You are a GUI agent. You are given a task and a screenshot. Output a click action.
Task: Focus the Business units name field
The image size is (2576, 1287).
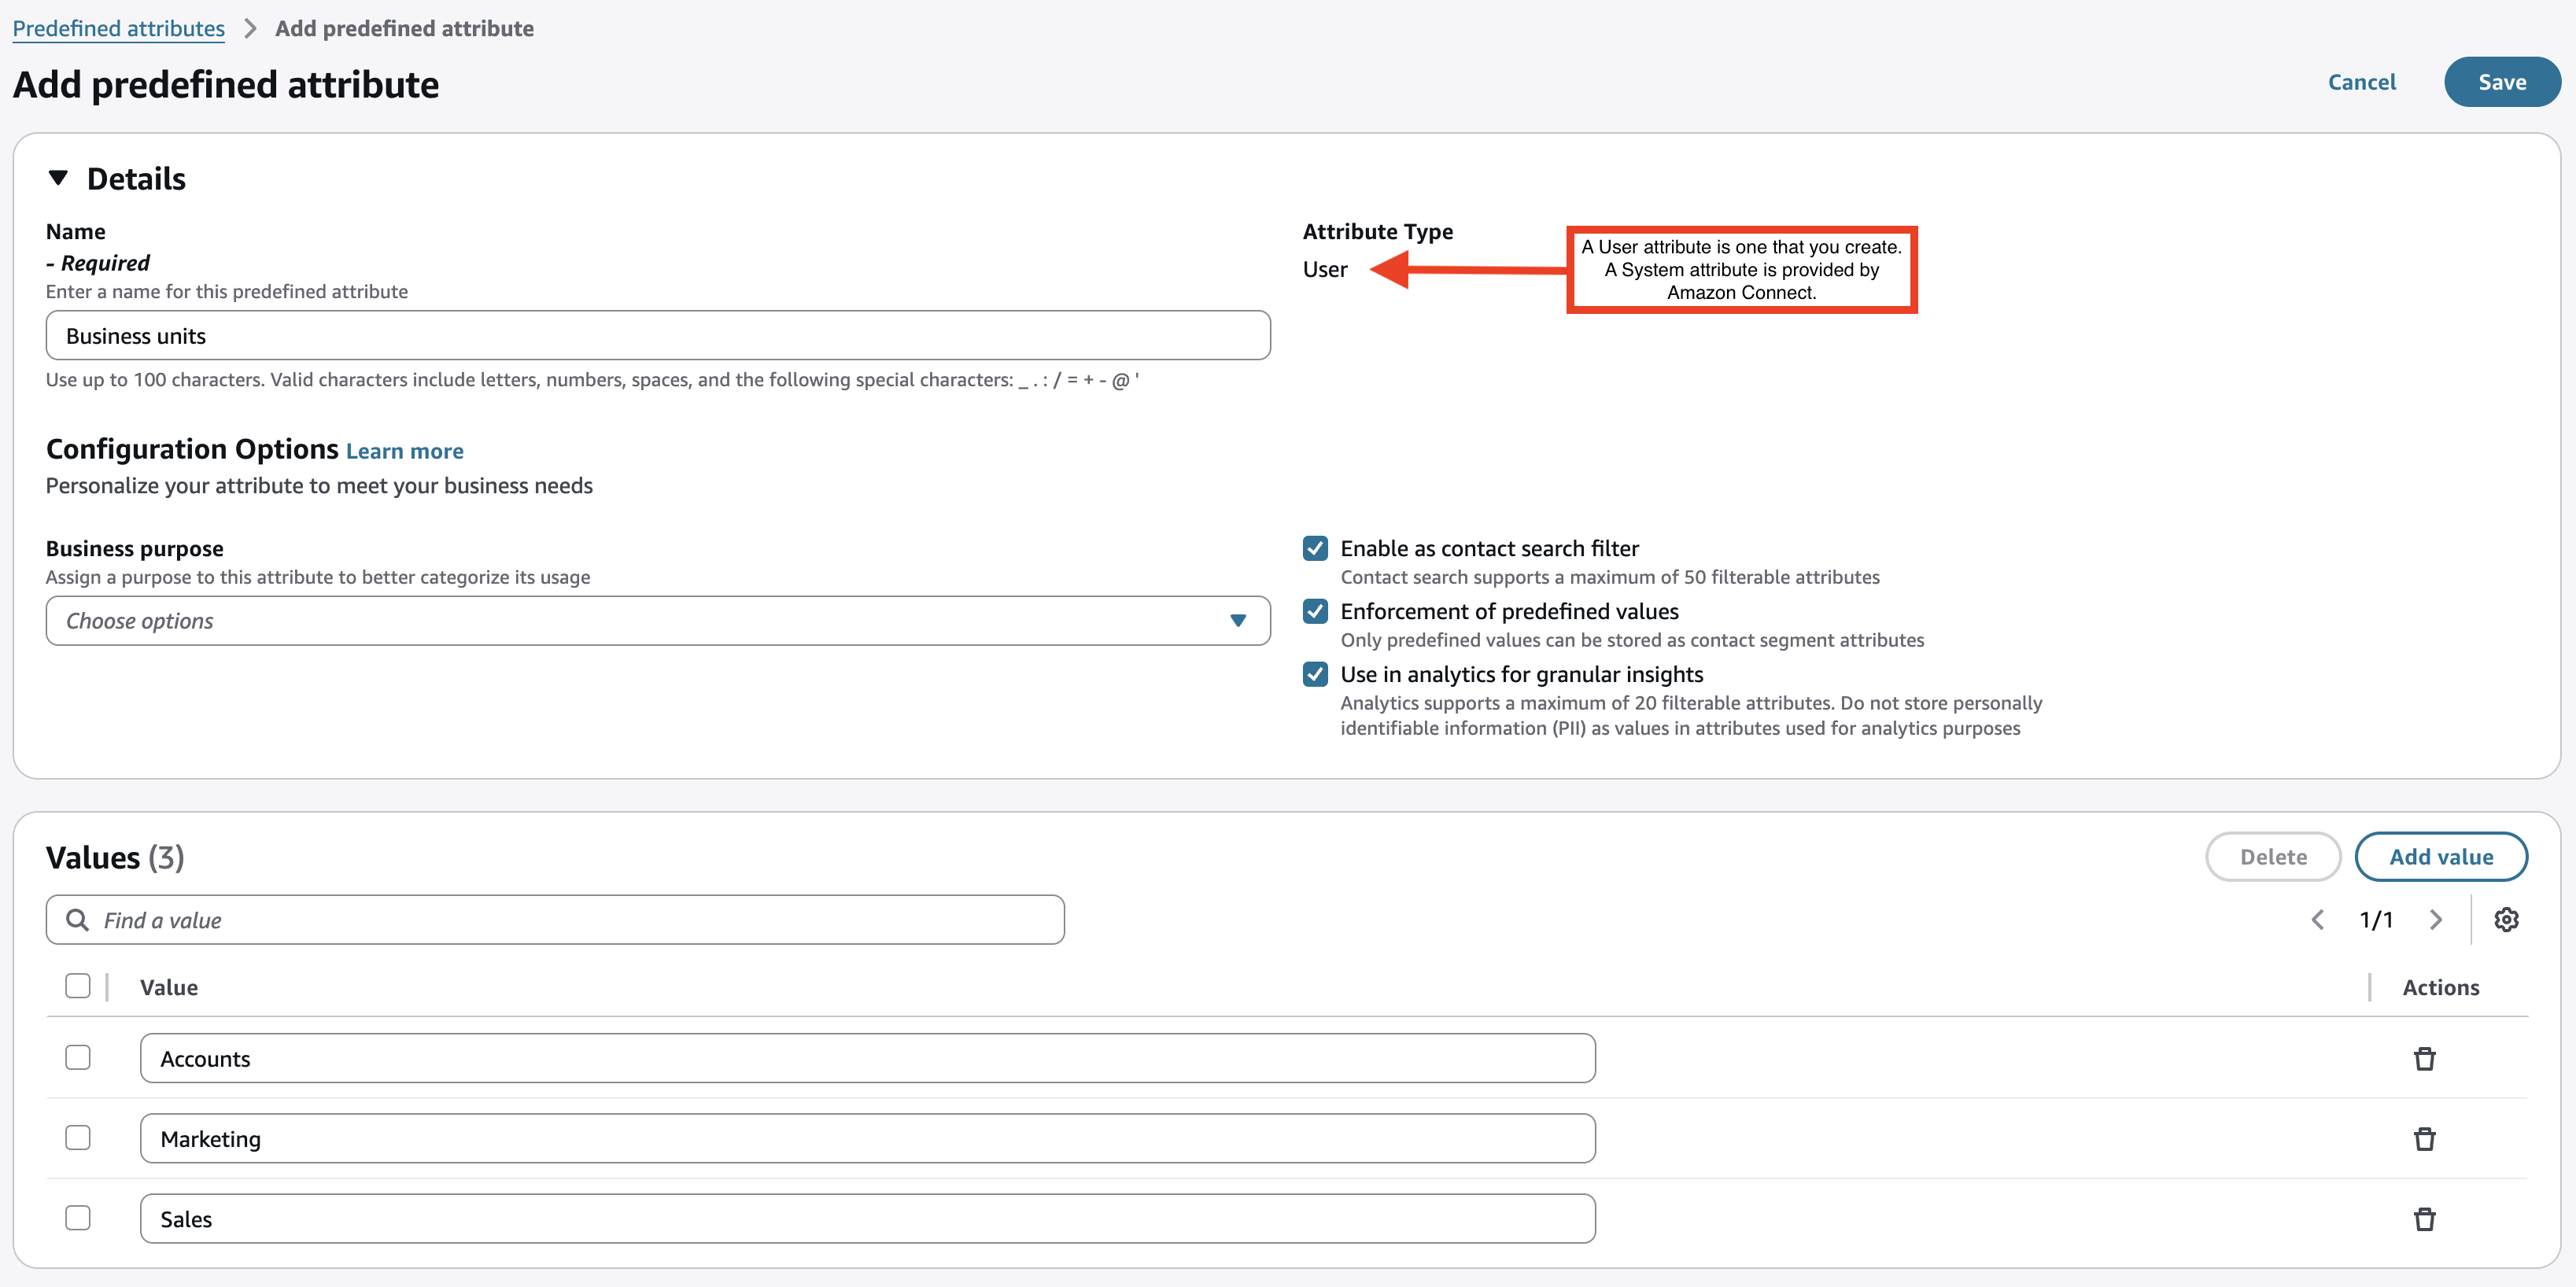pos(657,336)
